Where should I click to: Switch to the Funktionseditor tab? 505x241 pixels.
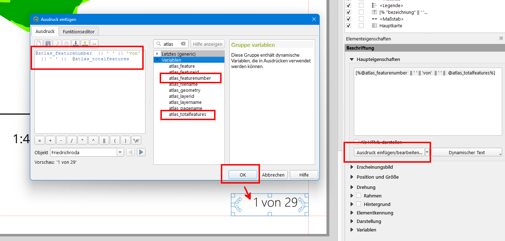coord(79,32)
